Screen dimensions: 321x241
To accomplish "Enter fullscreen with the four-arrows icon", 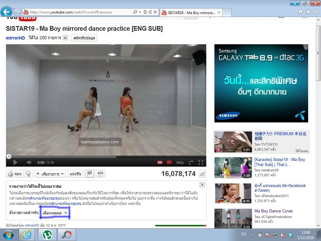I will [201, 163].
